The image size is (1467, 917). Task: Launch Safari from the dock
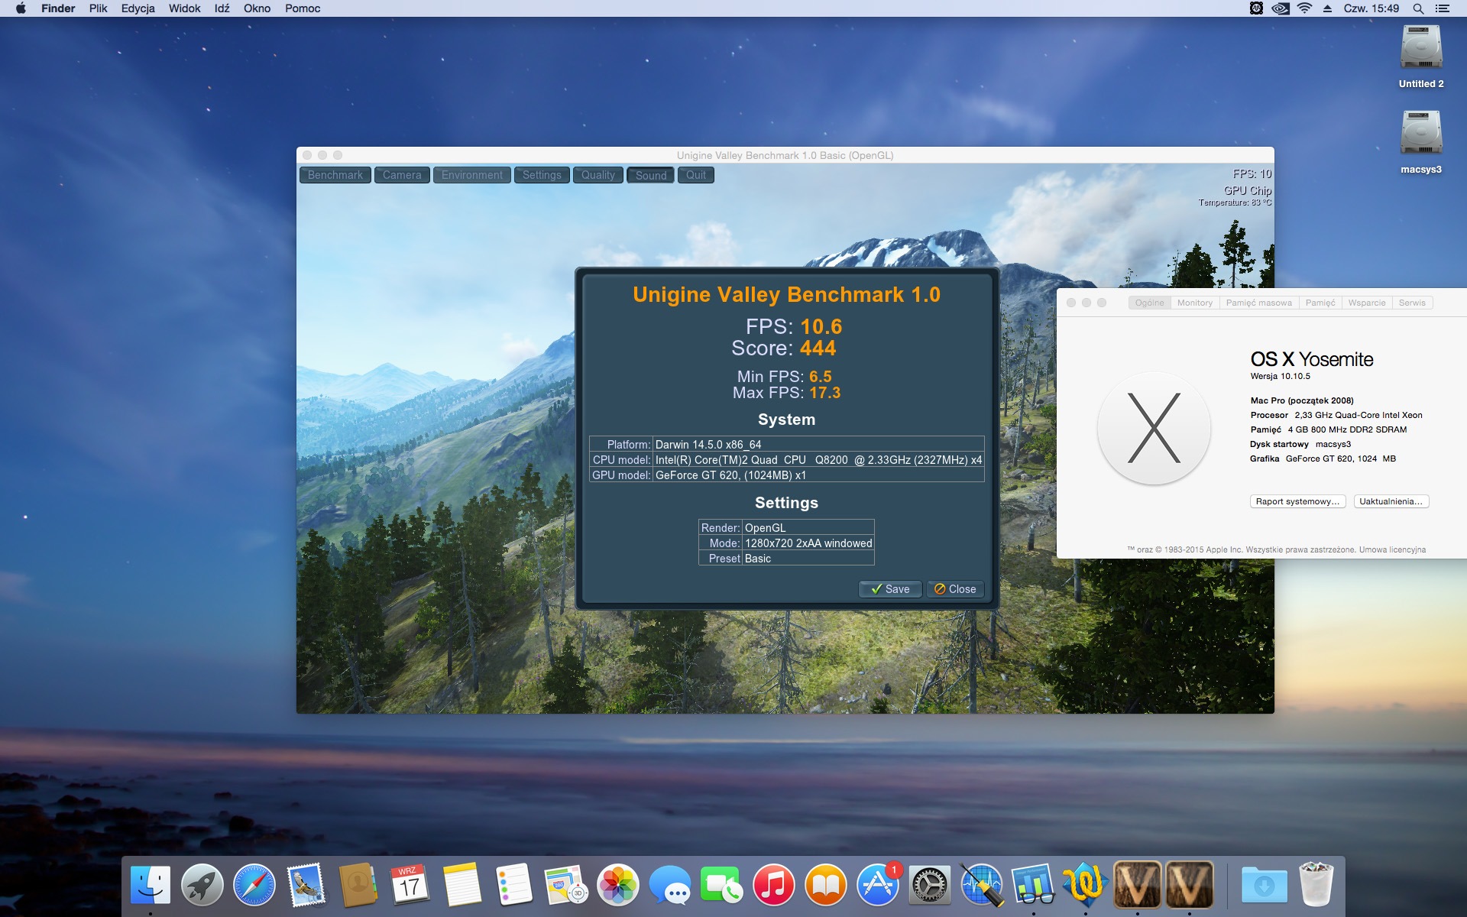(x=254, y=885)
